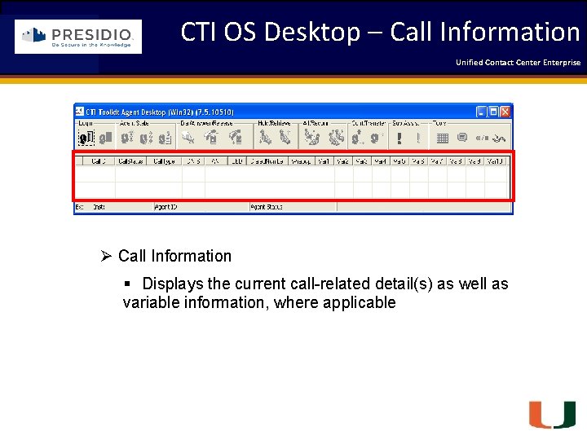Close the CTI Toolkit Agent Desktop window
This screenshot has width=587, height=440.
(x=505, y=112)
